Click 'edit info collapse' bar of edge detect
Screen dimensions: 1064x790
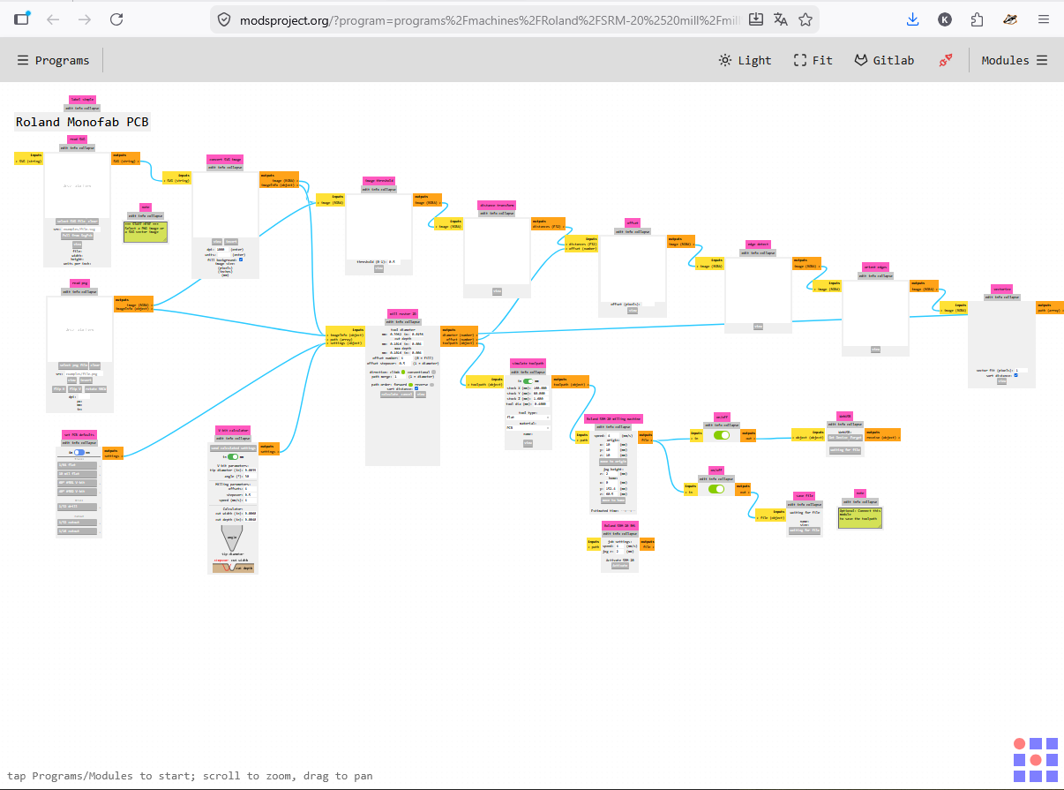758,252
